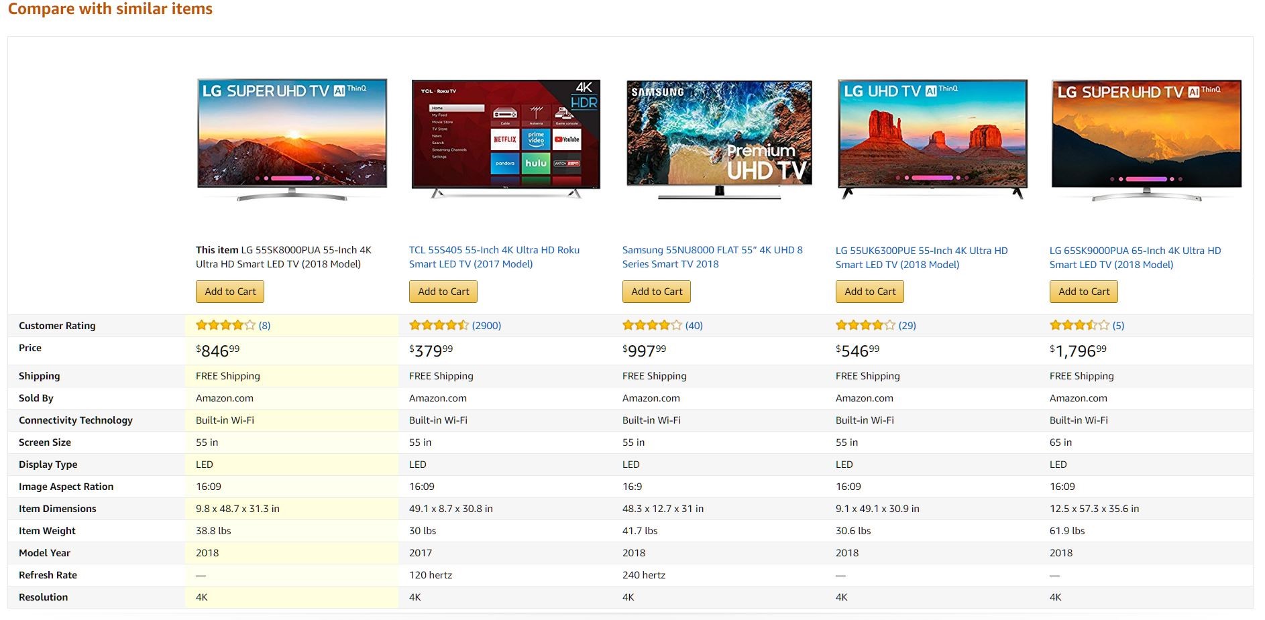
Task: View the 40 reviews for Samsung TV
Action: [x=694, y=325]
